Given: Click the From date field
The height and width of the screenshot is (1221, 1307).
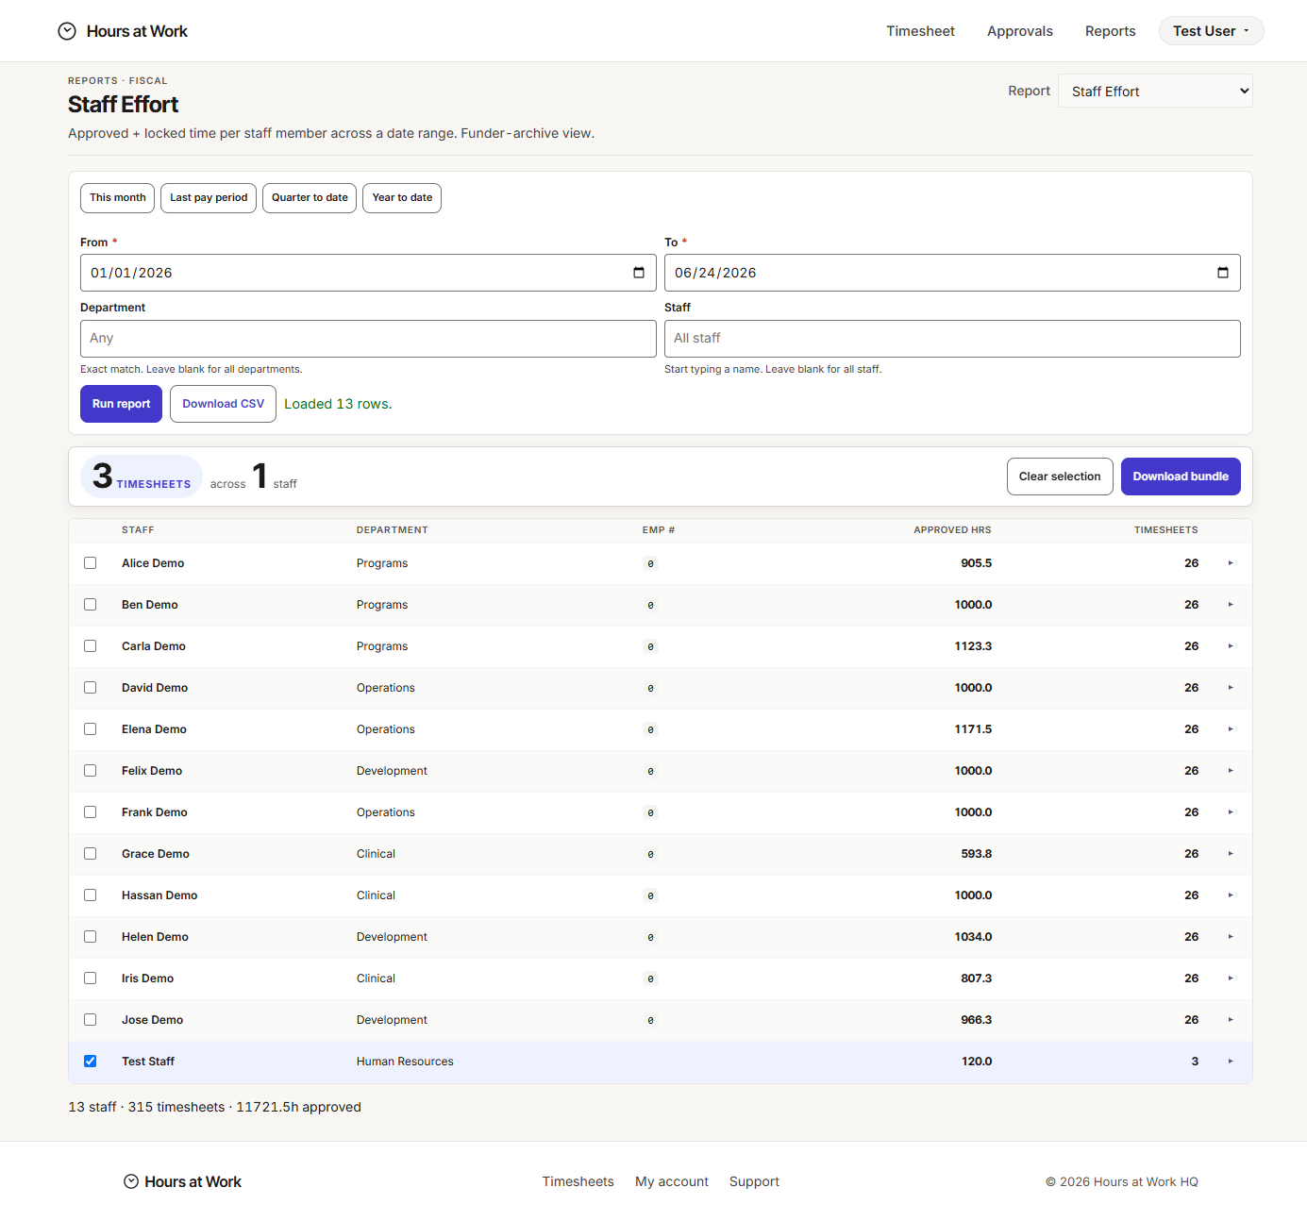Looking at the screenshot, I should point(368,273).
